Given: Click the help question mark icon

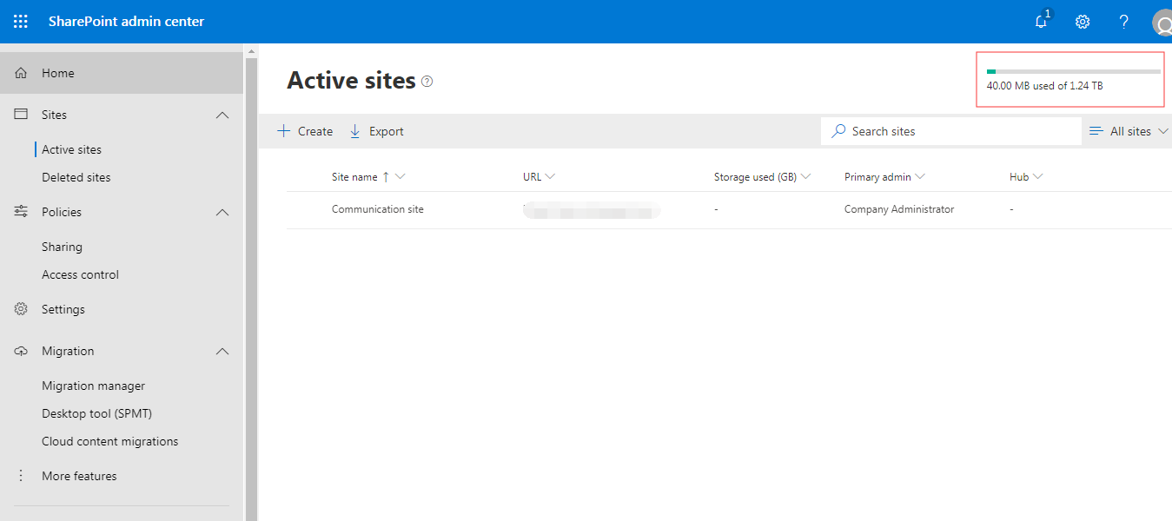Looking at the screenshot, I should point(1123,22).
